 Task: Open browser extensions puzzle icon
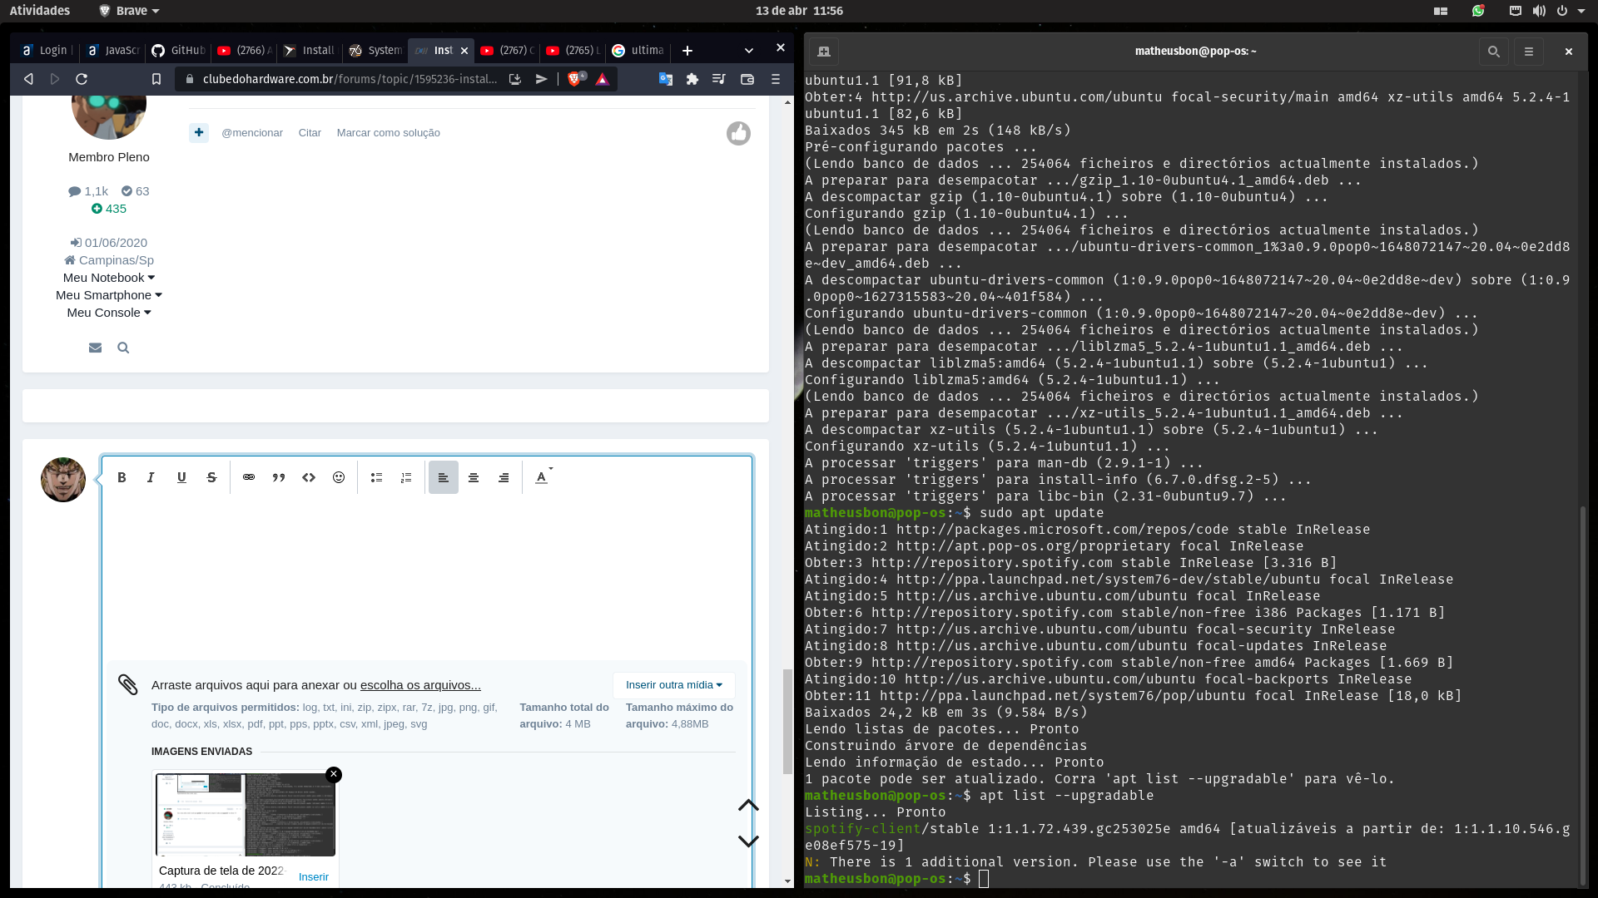[x=692, y=79]
